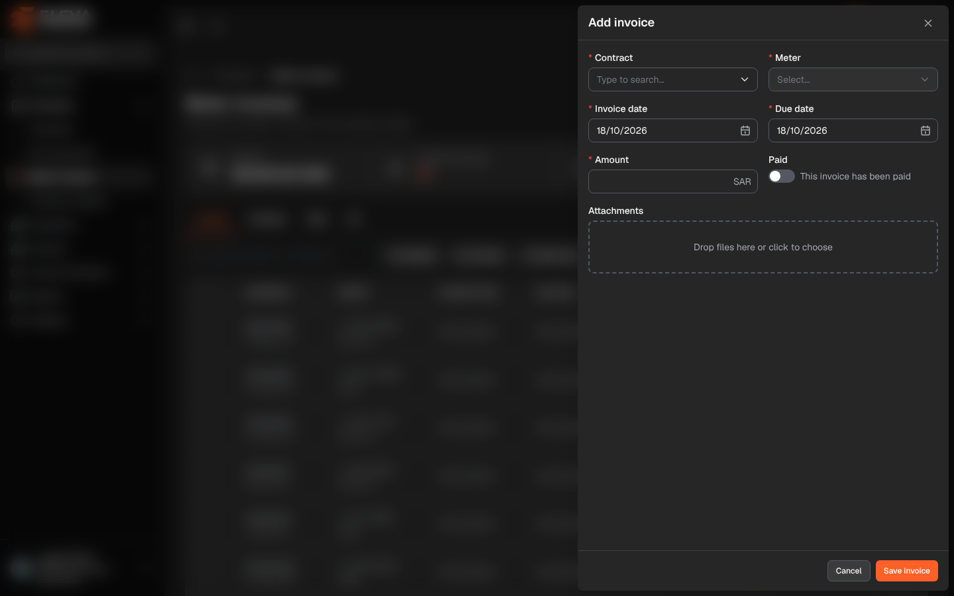Click the Amount input field
Image resolution: width=954 pixels, height=596 pixels.
(673, 181)
